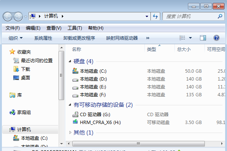Select the 本地磁盘 (C:) drive icon in list
227x151 pixels.
pyautogui.click(x=75, y=71)
